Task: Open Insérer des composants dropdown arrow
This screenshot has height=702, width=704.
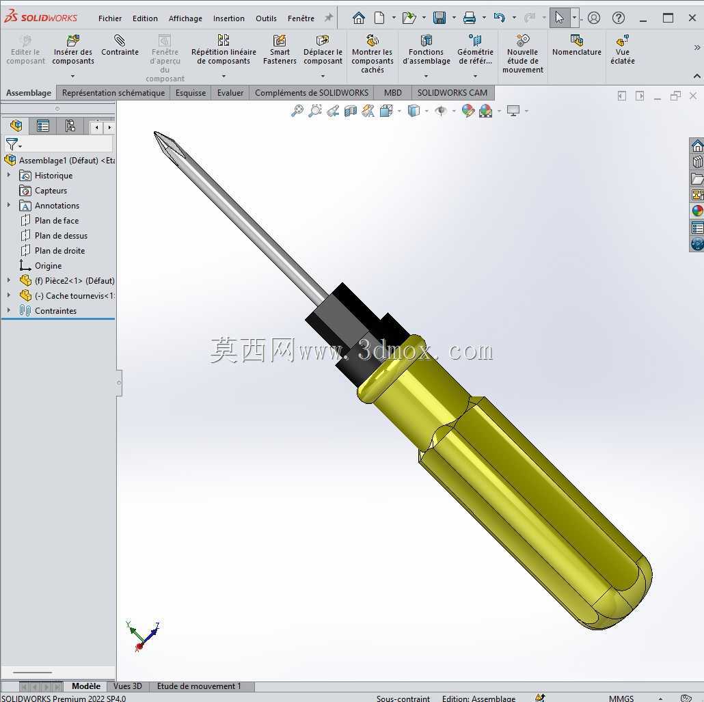Action: coord(72,77)
